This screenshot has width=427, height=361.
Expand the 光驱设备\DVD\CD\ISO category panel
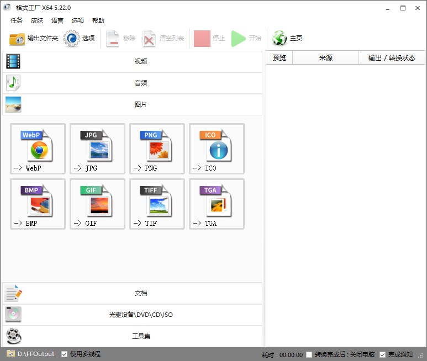(x=133, y=315)
